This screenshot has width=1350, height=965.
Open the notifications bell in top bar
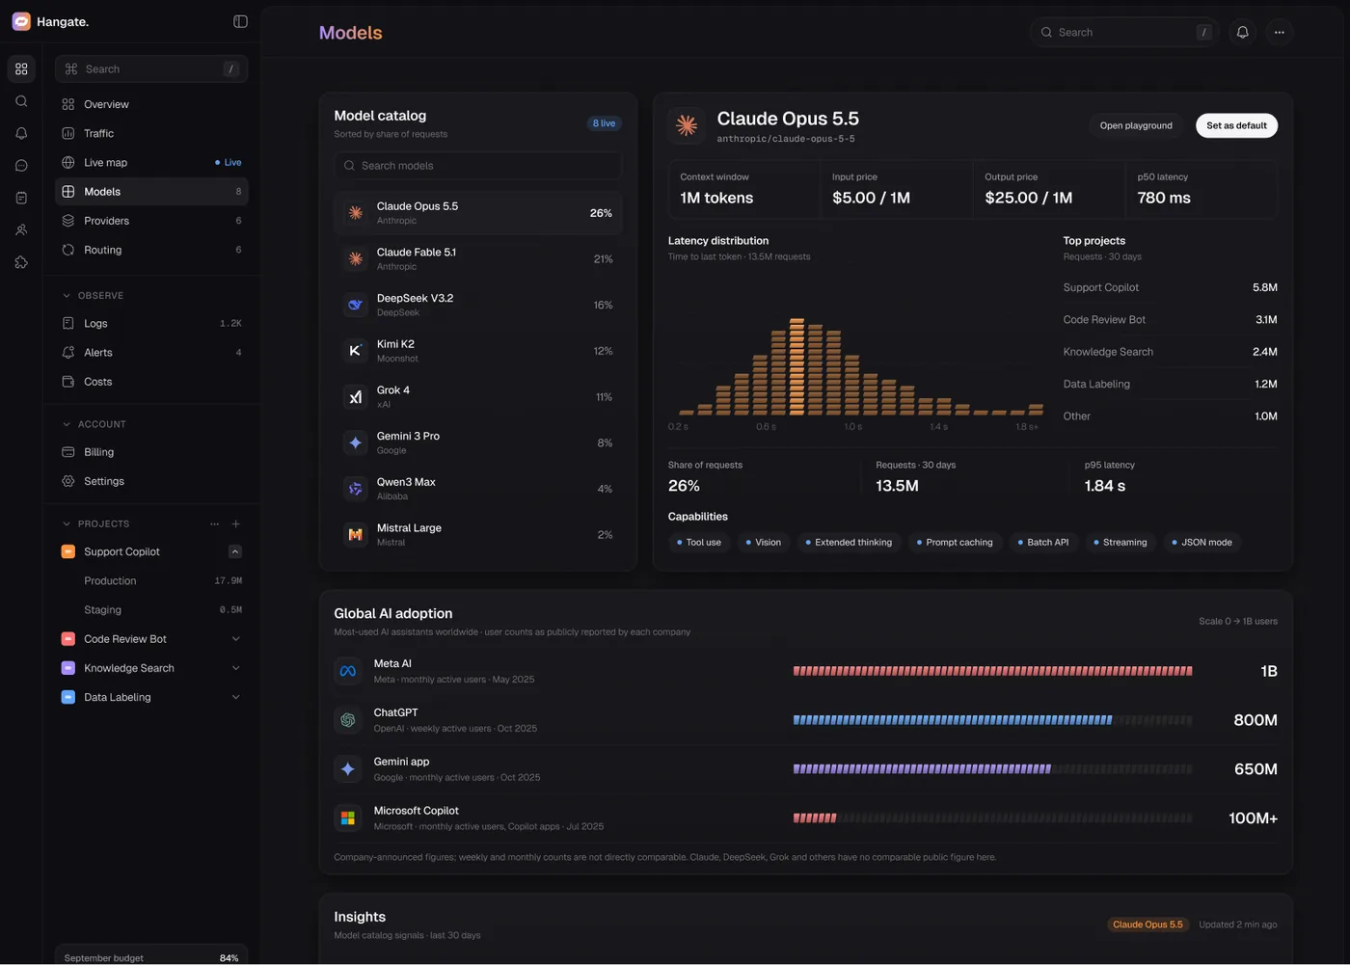[x=1242, y=32]
